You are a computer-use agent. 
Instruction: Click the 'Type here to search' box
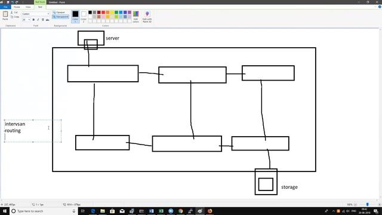coord(44,211)
